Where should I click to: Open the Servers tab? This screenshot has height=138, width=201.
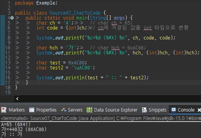click(72, 110)
